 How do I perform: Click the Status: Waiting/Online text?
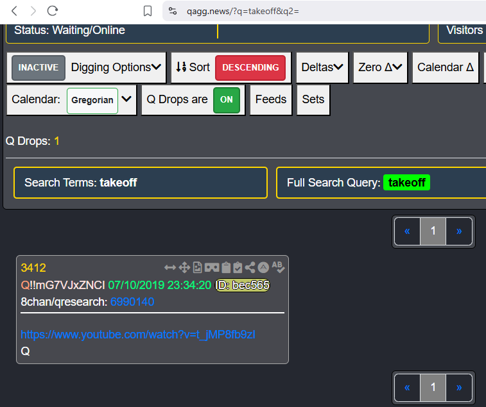[70, 30]
